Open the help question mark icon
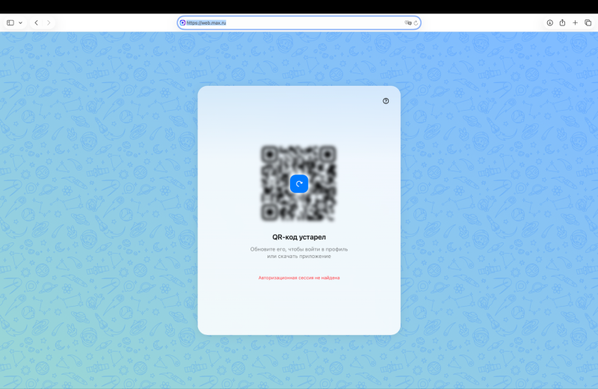598x389 pixels. 386,101
